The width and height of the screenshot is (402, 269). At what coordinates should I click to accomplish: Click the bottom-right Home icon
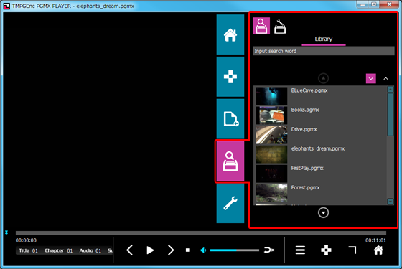pyautogui.click(x=378, y=250)
